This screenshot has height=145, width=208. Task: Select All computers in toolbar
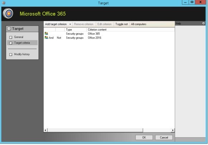[139, 24]
